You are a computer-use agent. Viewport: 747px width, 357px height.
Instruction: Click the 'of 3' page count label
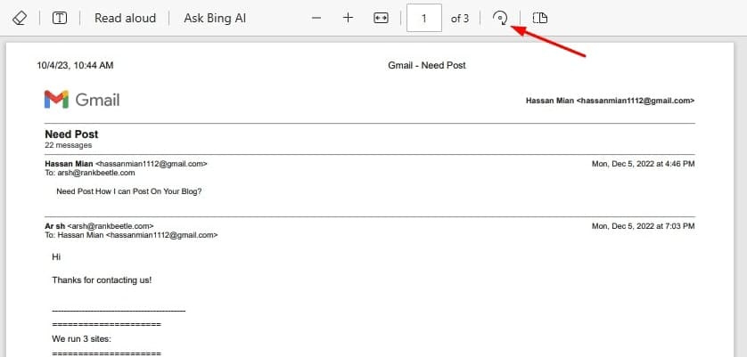460,18
